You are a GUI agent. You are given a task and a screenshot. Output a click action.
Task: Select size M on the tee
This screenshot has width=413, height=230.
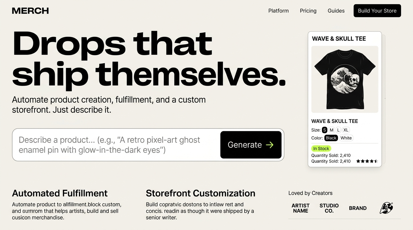point(331,130)
